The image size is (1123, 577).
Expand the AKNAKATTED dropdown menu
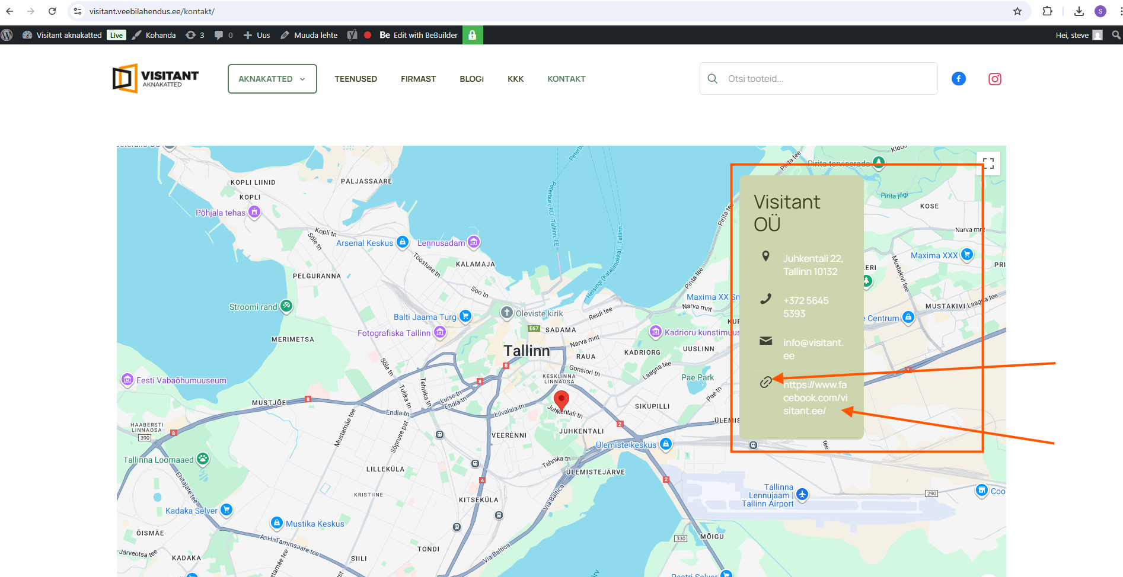tap(272, 79)
